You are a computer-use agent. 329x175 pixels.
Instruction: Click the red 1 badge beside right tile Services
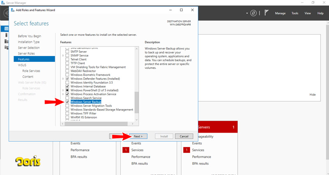point(187,150)
